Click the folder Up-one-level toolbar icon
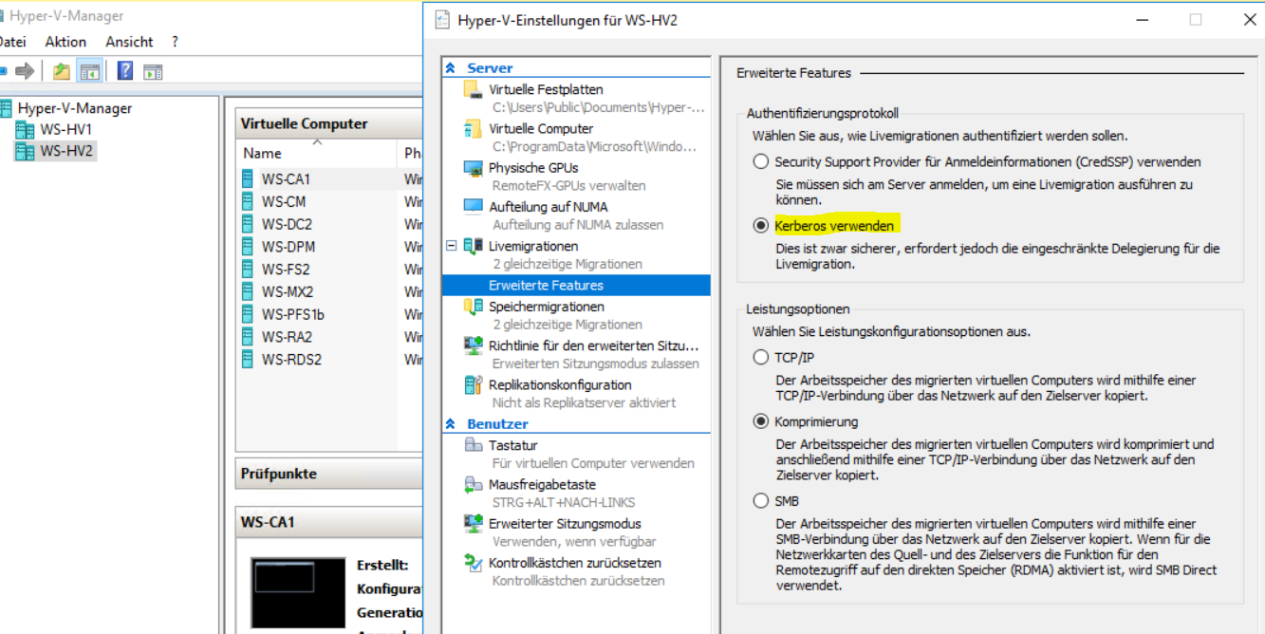The width and height of the screenshot is (1265, 634). coord(62,71)
